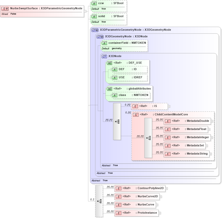Select the class : NMTOKEN label
Image resolution: width=222 pixels, height=218 pixels.
point(133,95)
